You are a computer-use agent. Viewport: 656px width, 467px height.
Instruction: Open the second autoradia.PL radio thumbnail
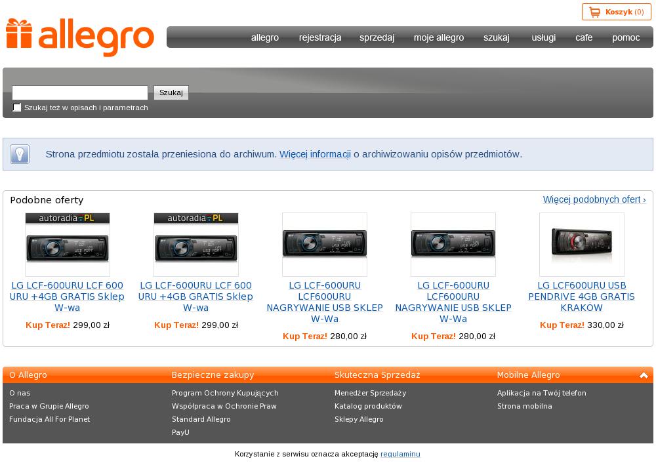(x=196, y=245)
